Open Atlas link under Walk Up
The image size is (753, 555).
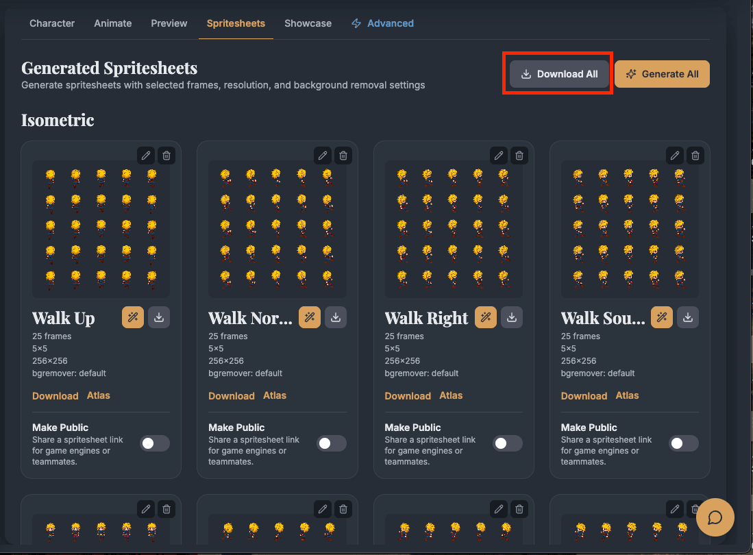pos(99,395)
